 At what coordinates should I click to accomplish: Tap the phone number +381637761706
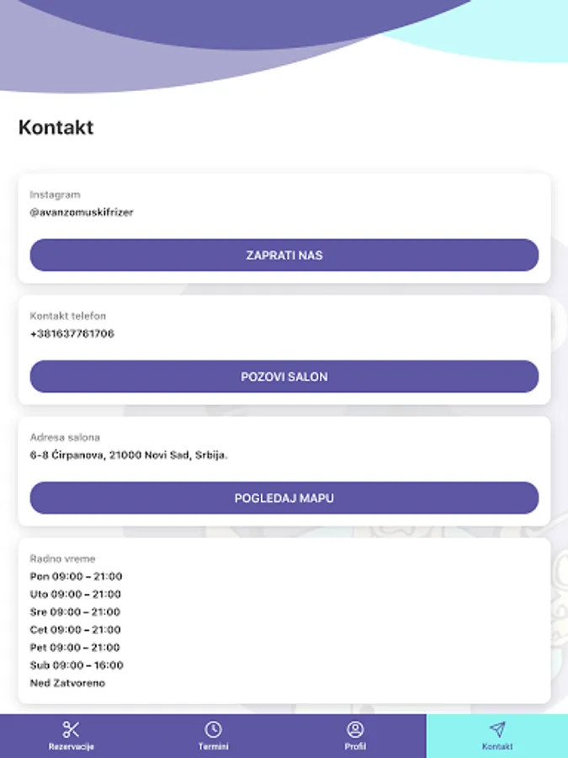point(72,334)
